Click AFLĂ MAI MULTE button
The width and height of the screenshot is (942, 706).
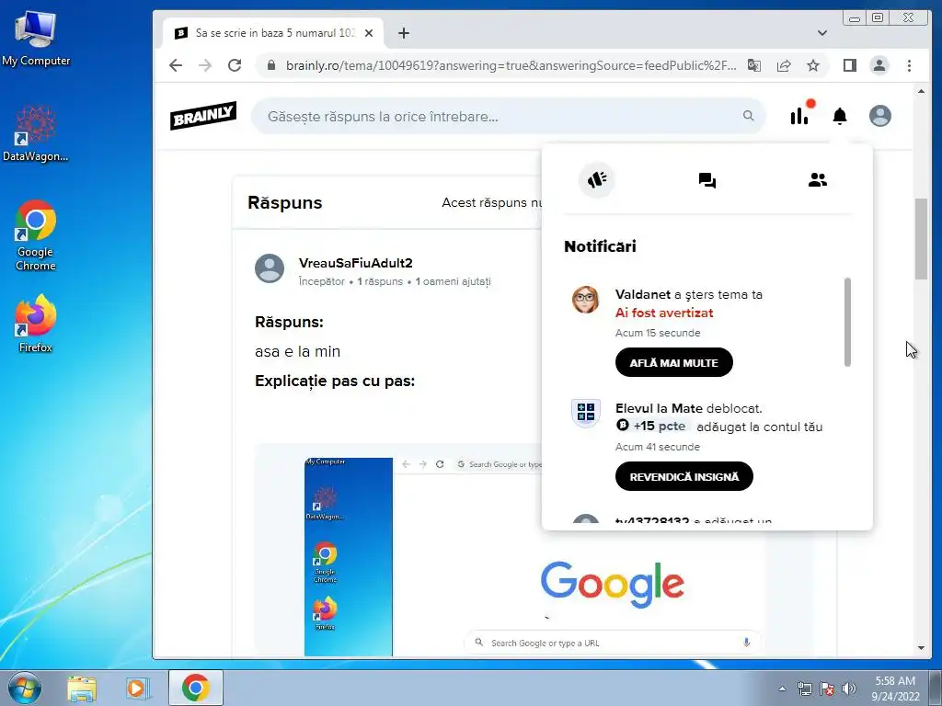(674, 362)
